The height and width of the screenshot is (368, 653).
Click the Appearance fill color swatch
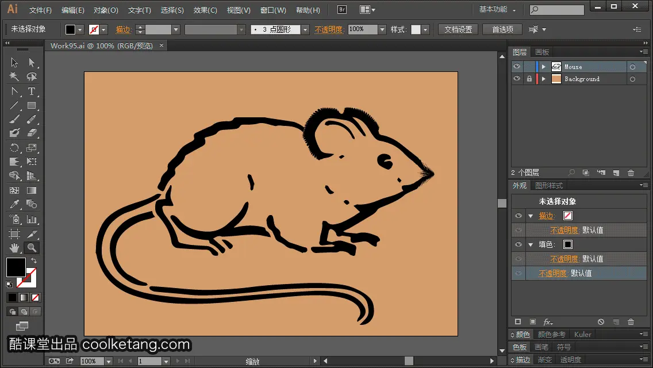(x=567, y=244)
